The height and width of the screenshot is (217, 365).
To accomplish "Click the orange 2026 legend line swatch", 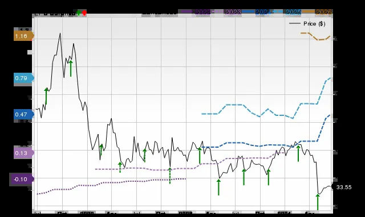I will pyautogui.click(x=308, y=11).
